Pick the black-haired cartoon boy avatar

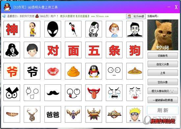(x=32, y=50)
